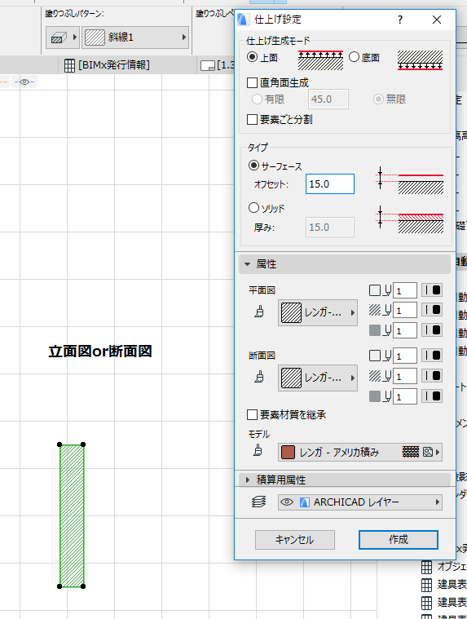Open the 平面図 second-row pen color swatch
Viewport: 467px width, 619px height.
432,310
